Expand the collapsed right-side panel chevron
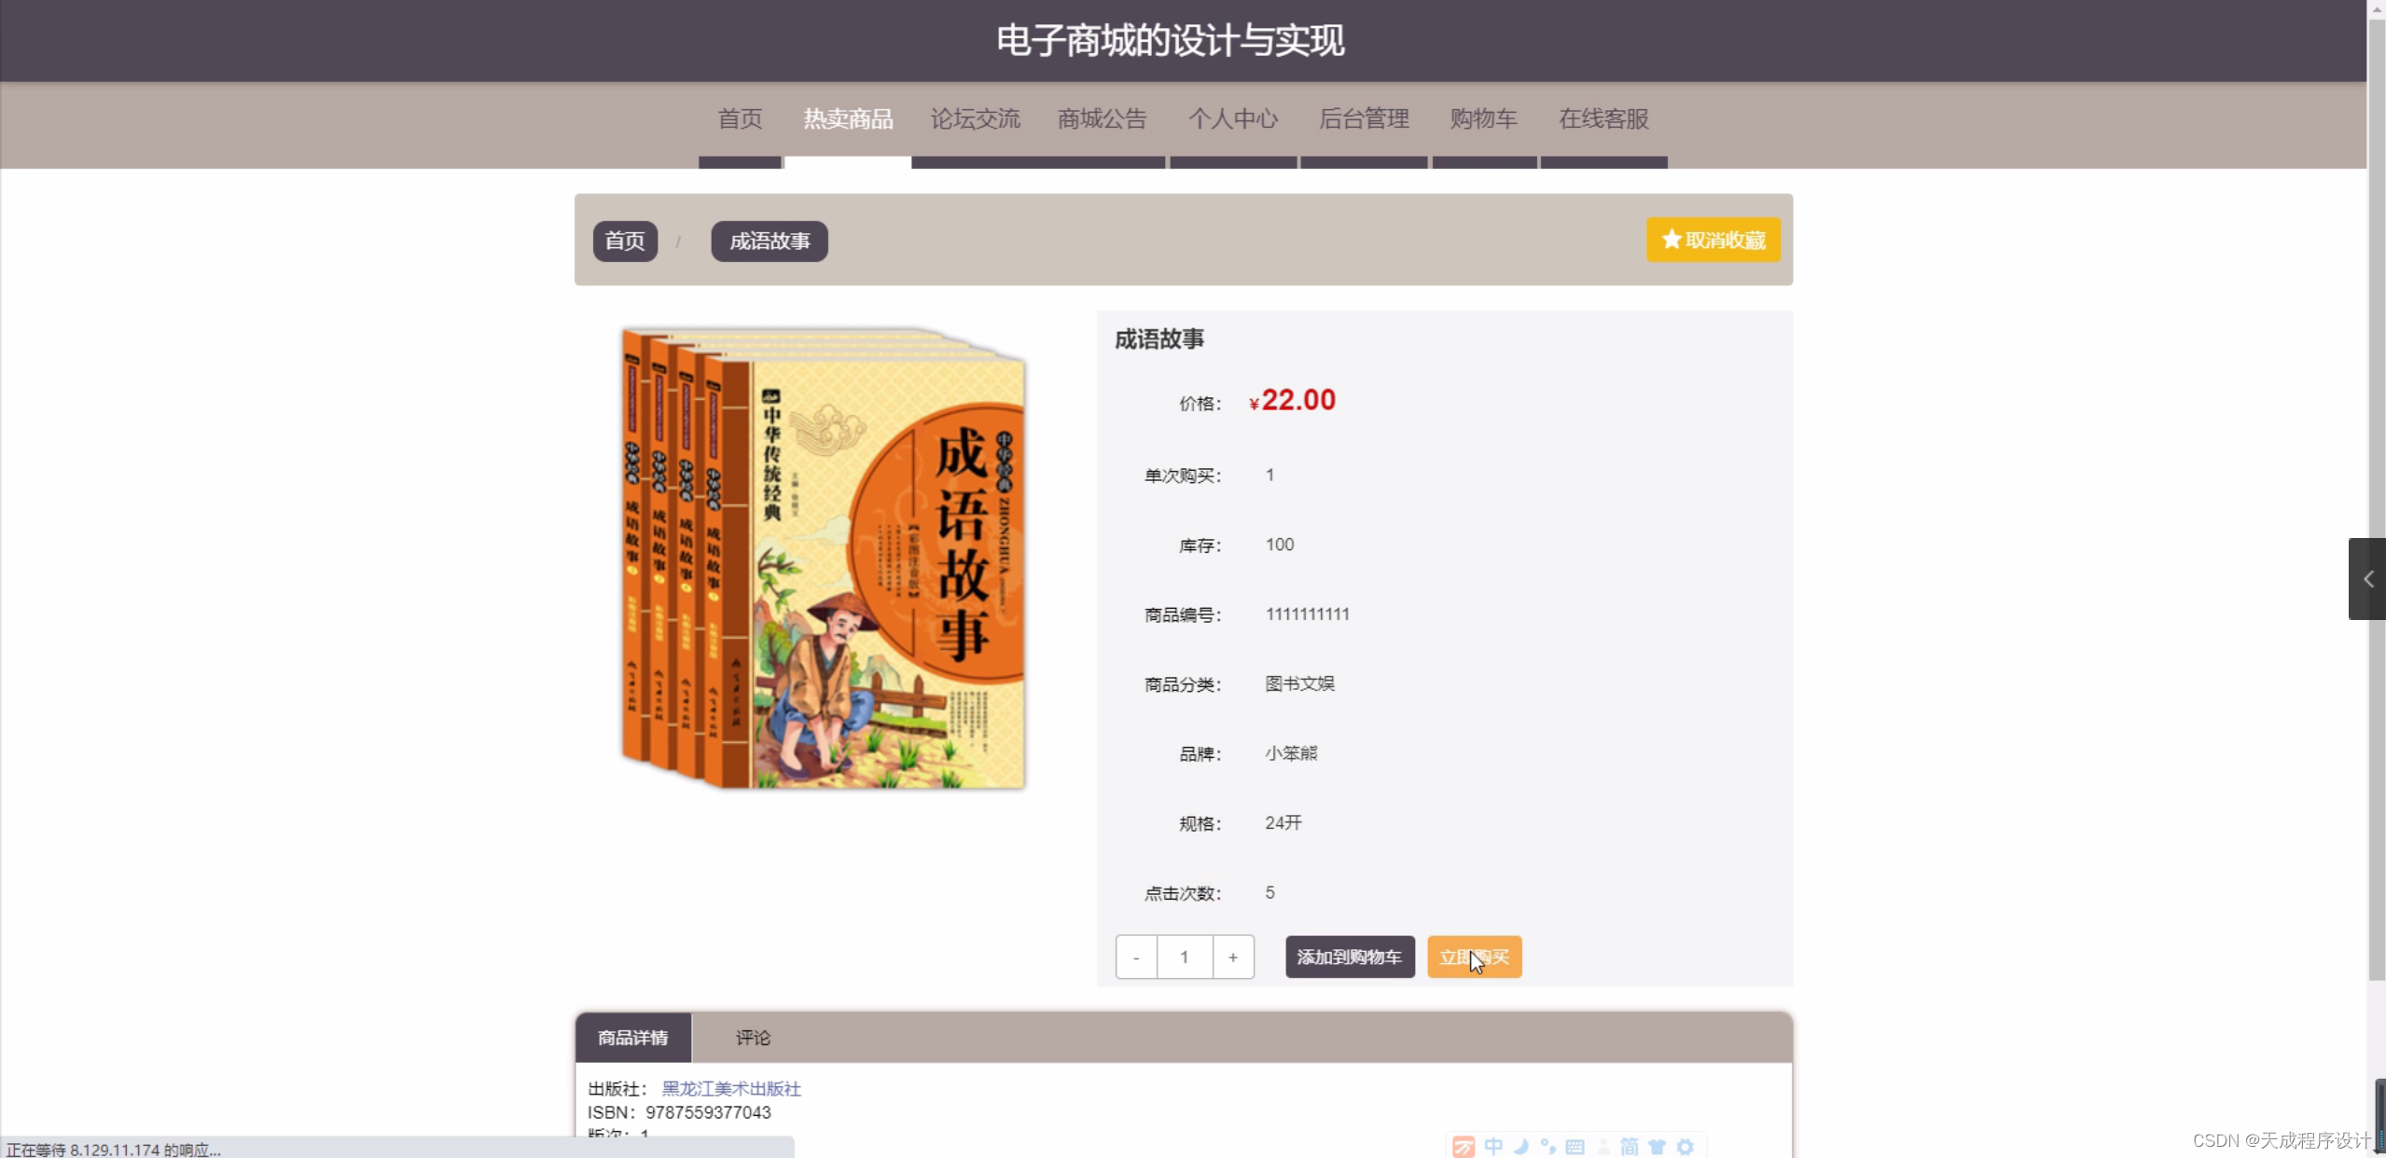This screenshot has height=1158, width=2386. click(2367, 578)
